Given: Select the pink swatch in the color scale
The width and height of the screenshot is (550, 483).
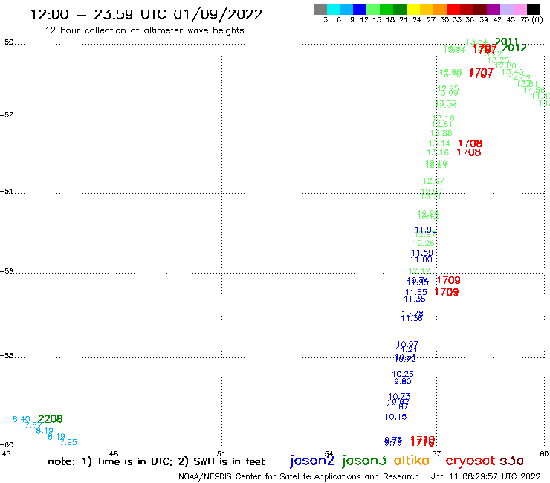Looking at the screenshot, I should click(x=520, y=9).
